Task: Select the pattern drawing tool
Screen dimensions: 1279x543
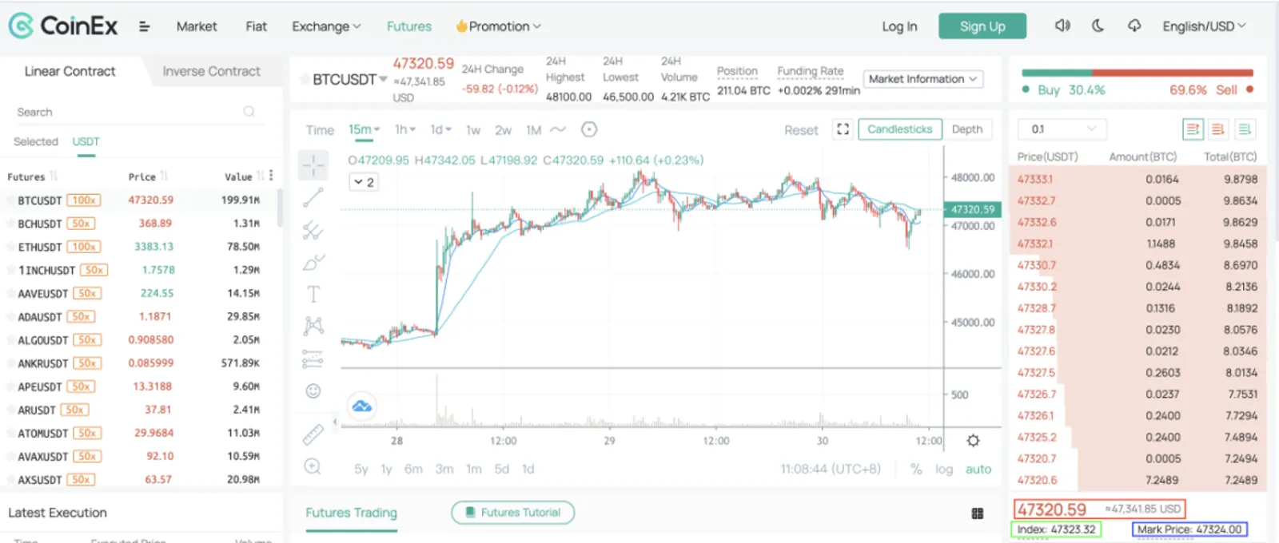Action: point(313,325)
